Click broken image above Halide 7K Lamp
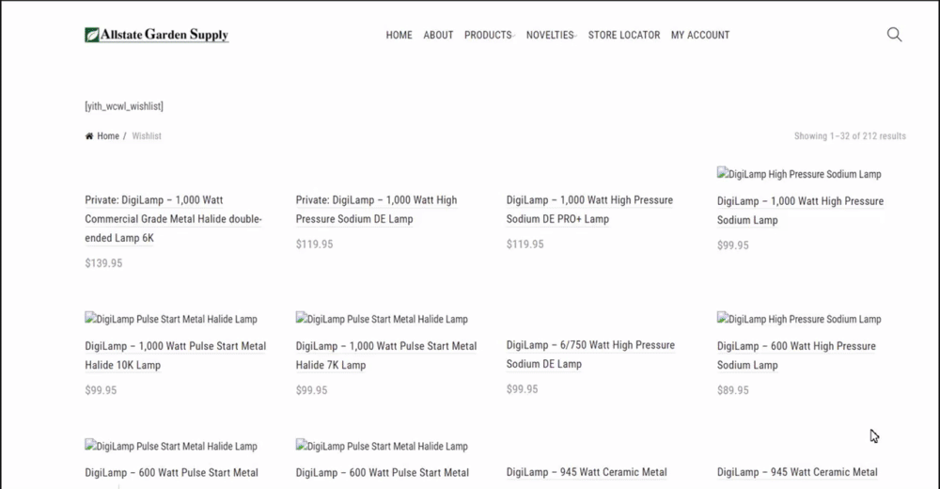940x489 pixels. (x=382, y=319)
